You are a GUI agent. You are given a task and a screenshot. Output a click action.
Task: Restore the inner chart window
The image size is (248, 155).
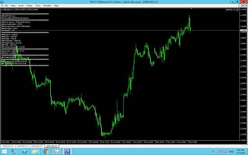[243, 6]
